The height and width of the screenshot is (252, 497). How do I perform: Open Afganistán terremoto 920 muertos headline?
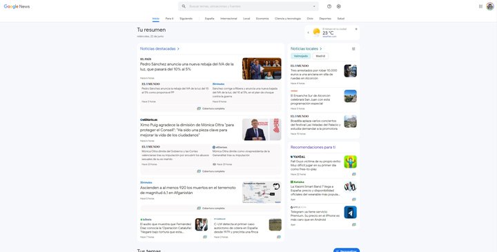[188, 190]
